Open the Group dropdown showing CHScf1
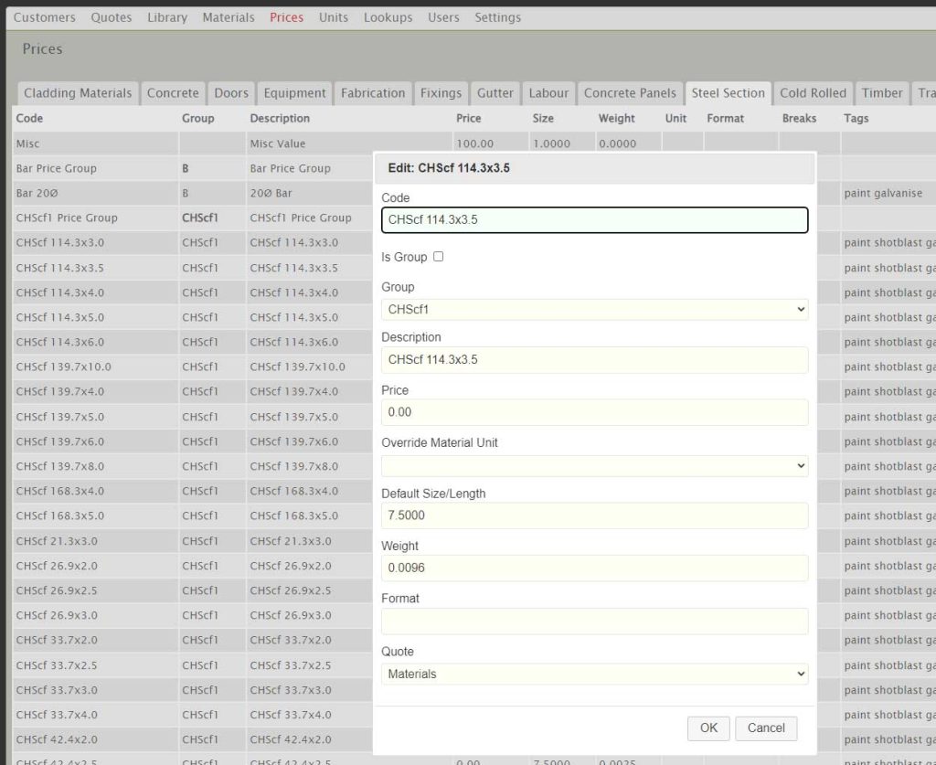This screenshot has width=936, height=765. [x=594, y=310]
